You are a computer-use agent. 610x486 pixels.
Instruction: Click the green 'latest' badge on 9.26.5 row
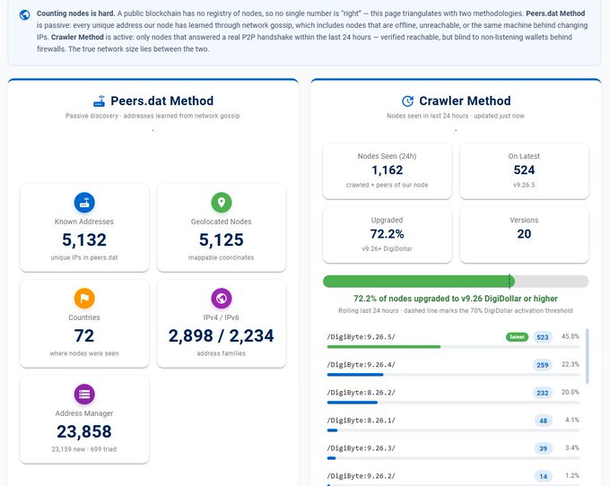tap(517, 337)
